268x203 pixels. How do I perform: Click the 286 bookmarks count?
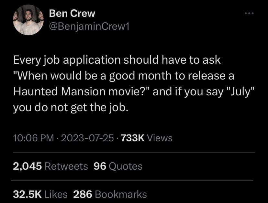(83, 194)
